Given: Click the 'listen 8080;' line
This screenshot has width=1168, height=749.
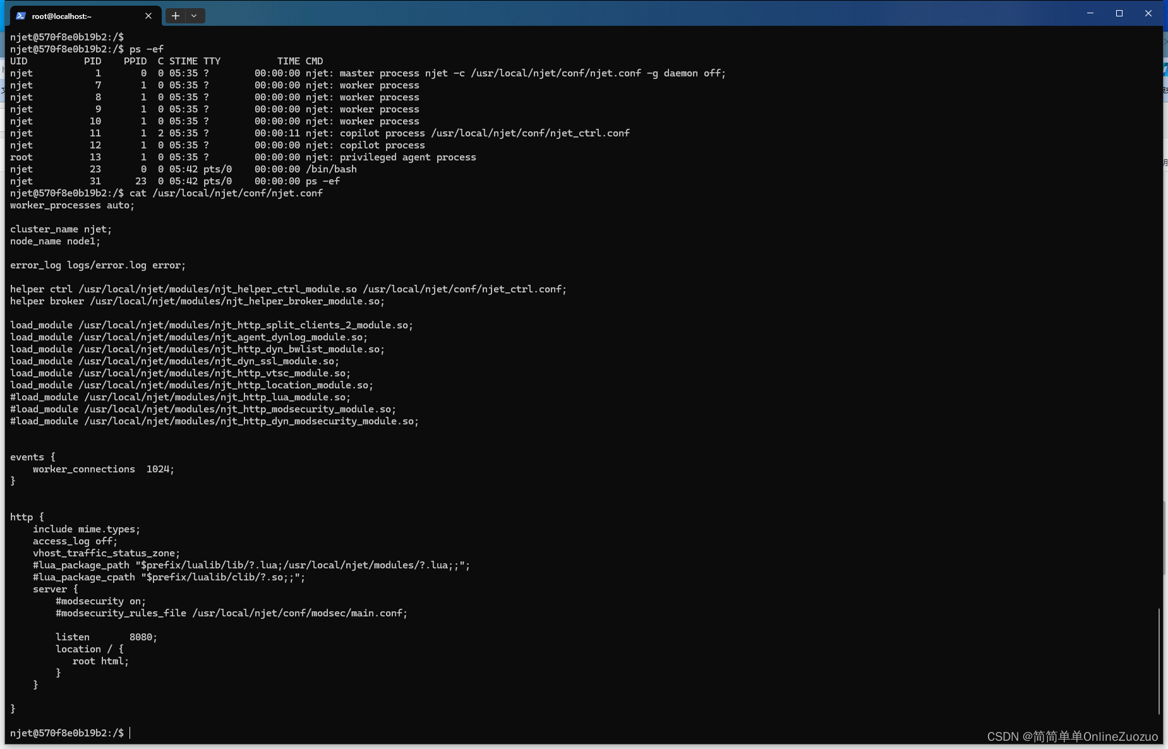Looking at the screenshot, I should pos(106,637).
